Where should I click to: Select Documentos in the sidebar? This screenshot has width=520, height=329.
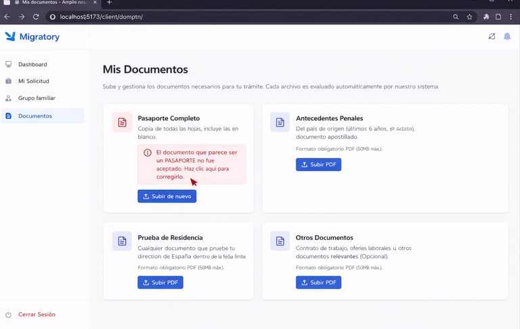click(43, 116)
